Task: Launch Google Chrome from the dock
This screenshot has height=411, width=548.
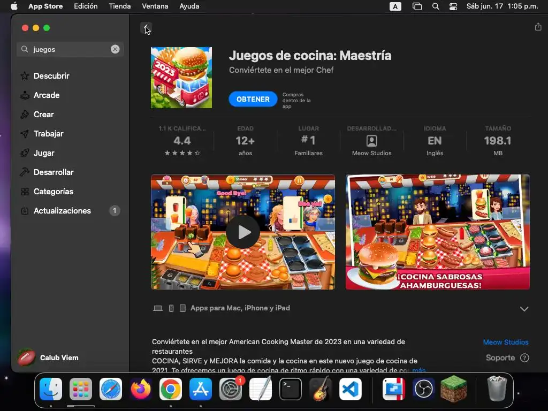Action: coord(171,389)
